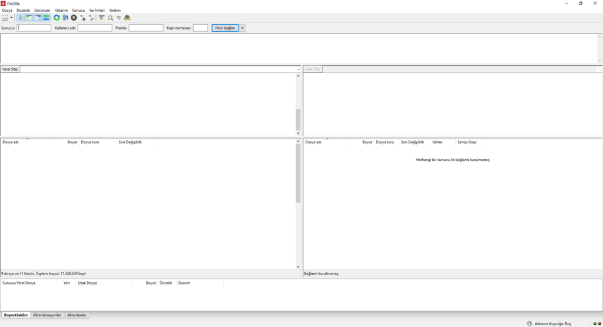Image resolution: width=603 pixels, height=327 pixels.
Task: Click the local file list scrollbar thumb
Action: pos(298,177)
